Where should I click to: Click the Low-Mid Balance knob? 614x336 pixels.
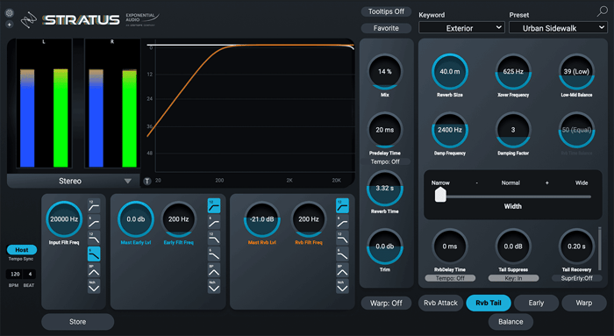(576, 72)
